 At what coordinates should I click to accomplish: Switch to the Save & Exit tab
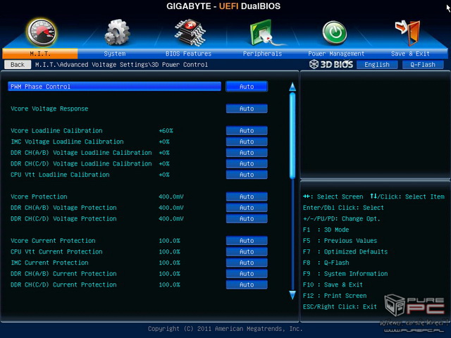pyautogui.click(x=410, y=54)
